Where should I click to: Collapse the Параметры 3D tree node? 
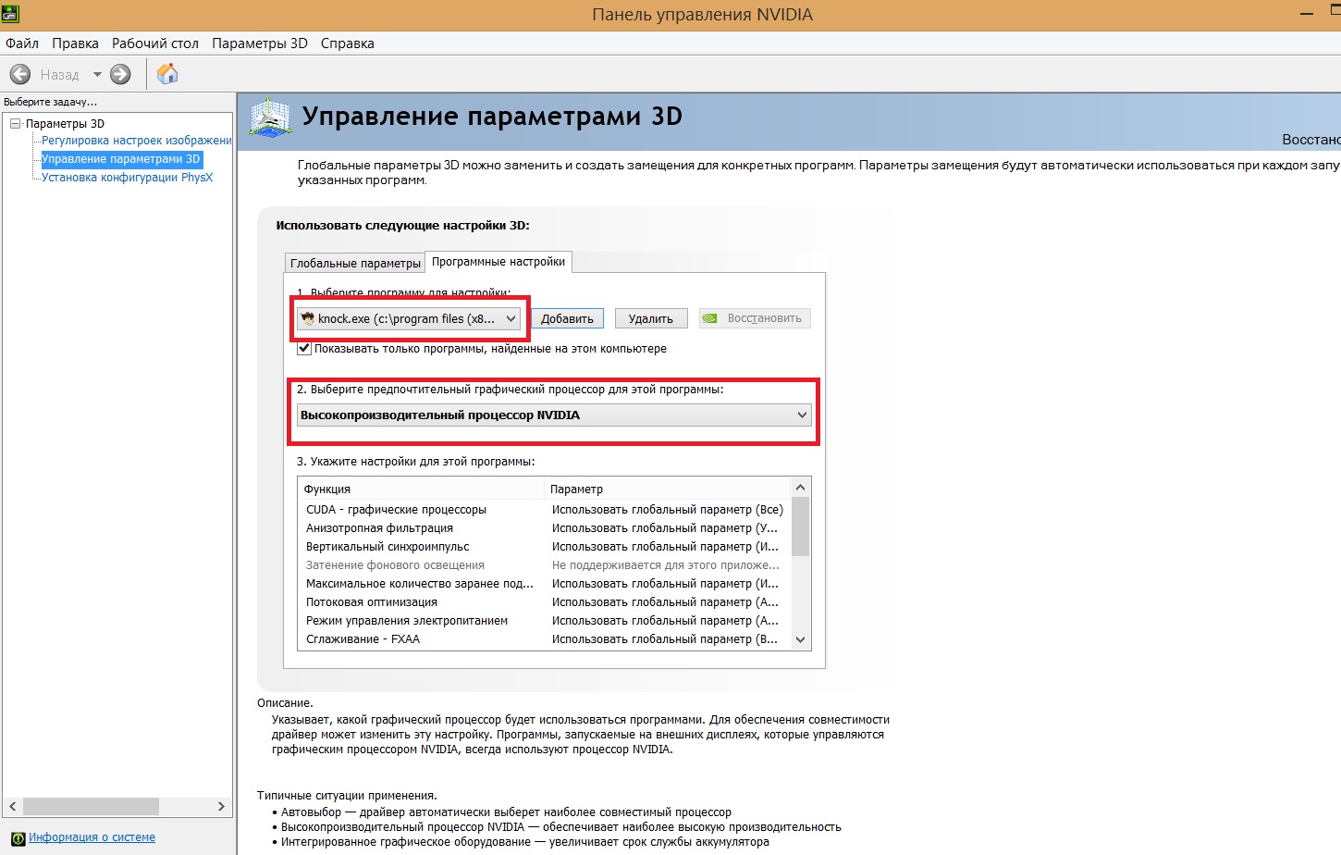click(x=15, y=123)
